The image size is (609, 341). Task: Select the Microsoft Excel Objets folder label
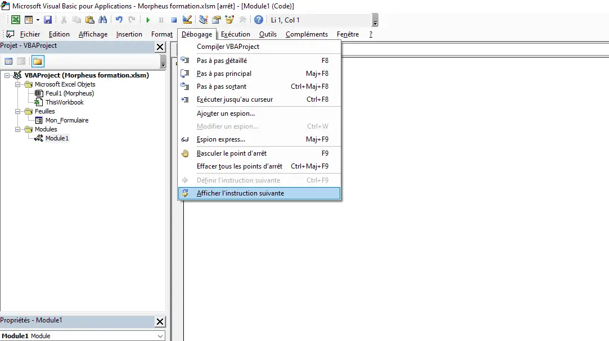tap(65, 84)
